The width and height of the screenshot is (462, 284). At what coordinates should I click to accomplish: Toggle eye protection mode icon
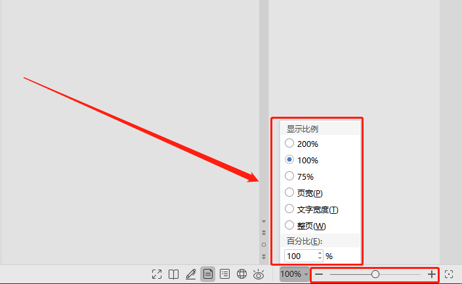259,274
